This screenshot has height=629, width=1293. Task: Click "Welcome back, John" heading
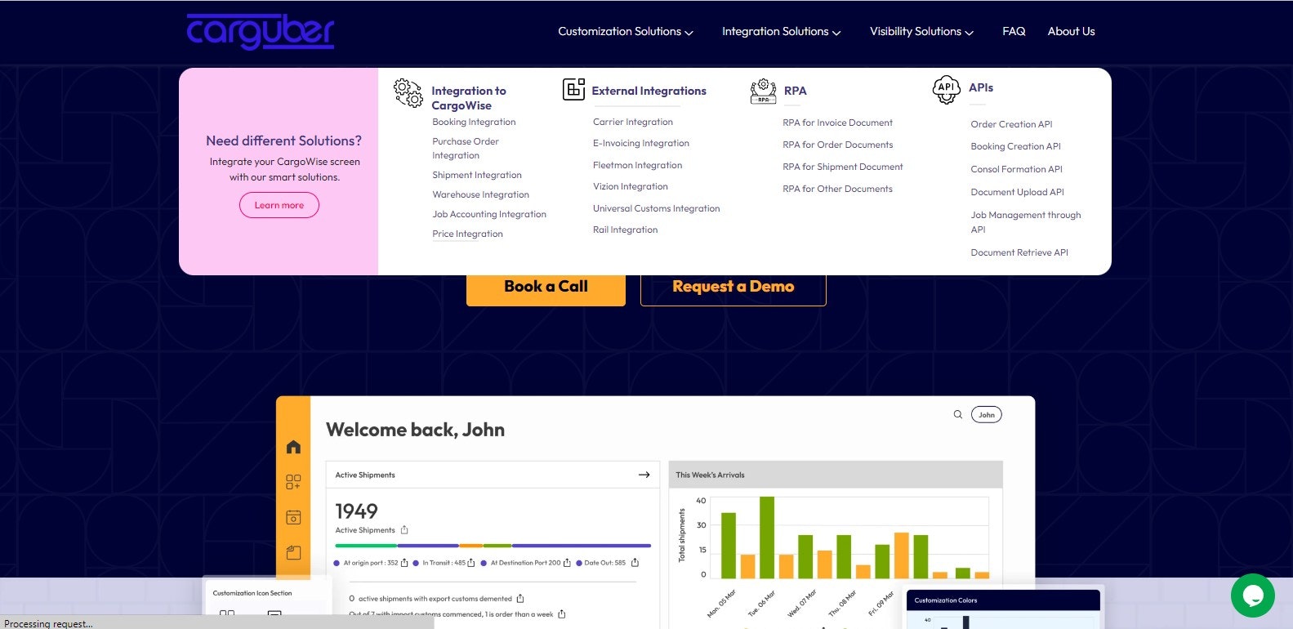415,430
